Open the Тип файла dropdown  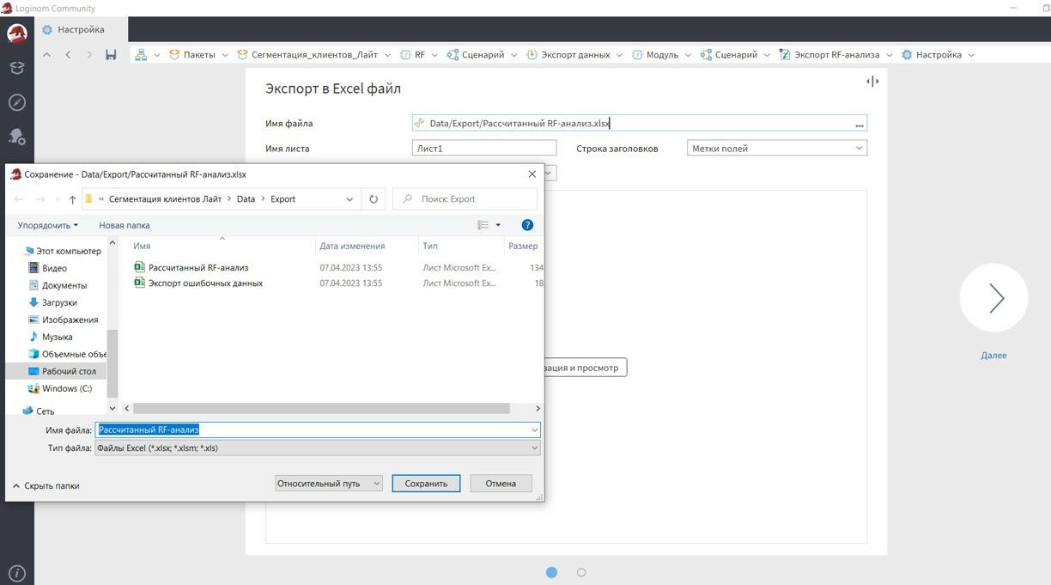pyautogui.click(x=318, y=448)
